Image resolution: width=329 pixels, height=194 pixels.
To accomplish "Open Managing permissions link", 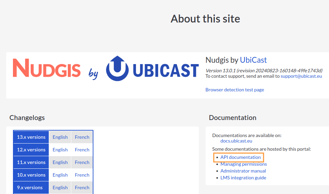I will tap(244, 164).
